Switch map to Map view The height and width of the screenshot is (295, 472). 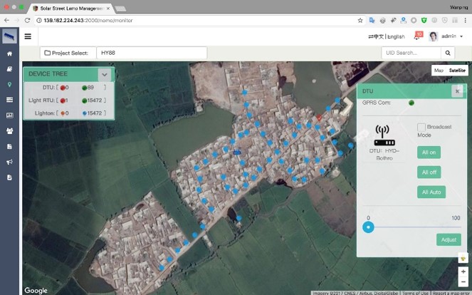click(439, 71)
